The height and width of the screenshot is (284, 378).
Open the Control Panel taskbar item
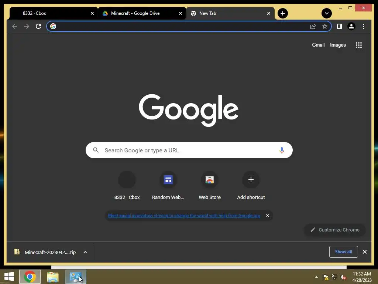tap(76, 277)
